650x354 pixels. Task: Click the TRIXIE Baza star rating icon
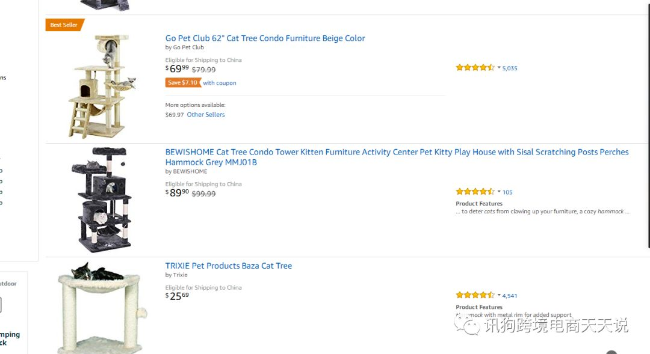pos(475,294)
